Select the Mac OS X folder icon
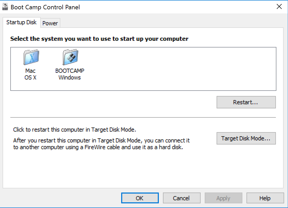 click(x=31, y=57)
